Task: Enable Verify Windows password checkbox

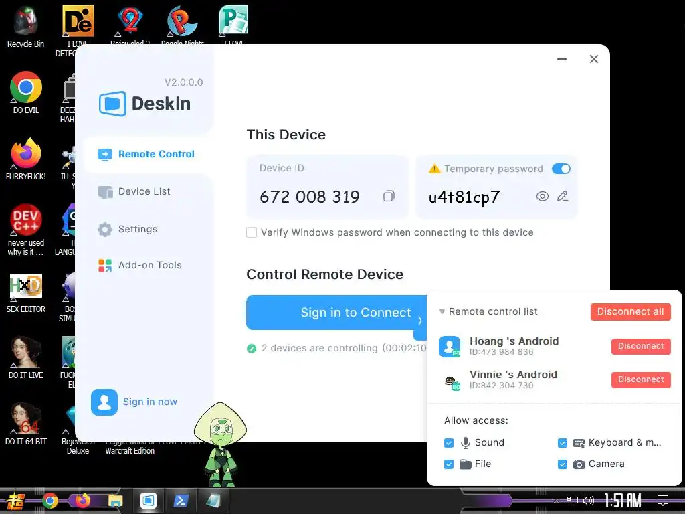Action: coord(252,232)
